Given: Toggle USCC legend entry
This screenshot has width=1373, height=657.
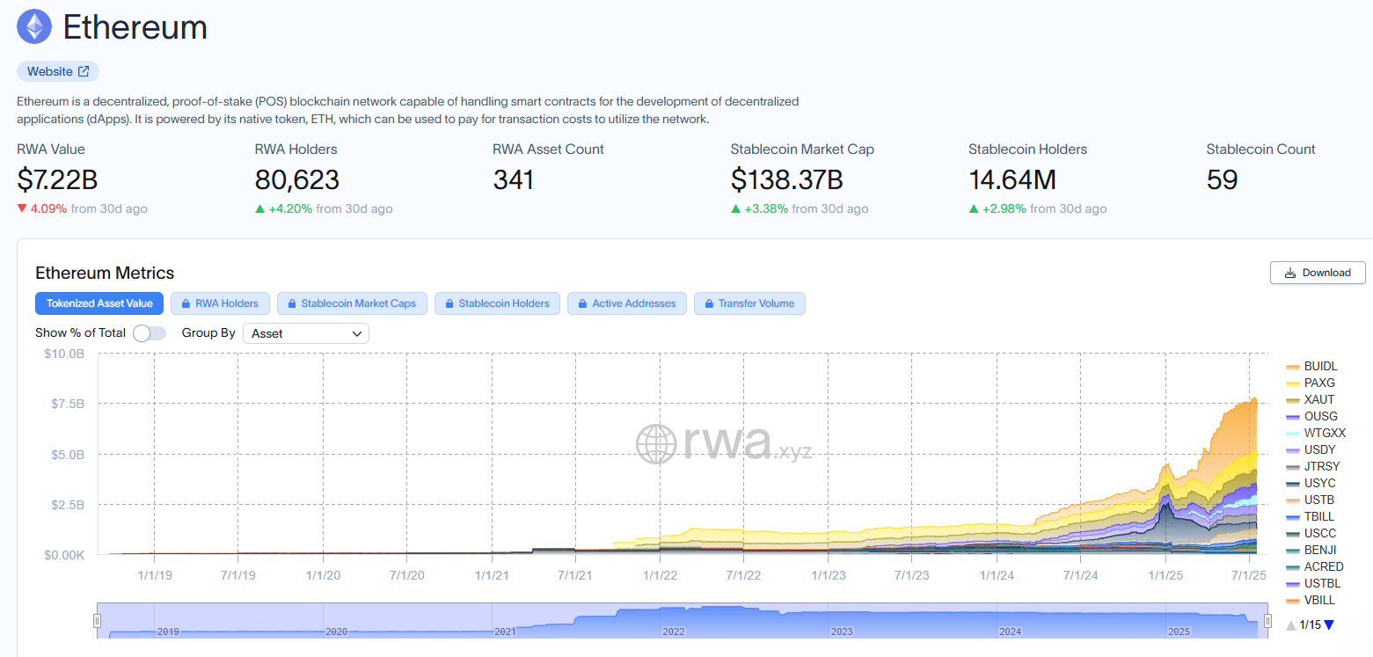Looking at the screenshot, I should coord(1311,533).
